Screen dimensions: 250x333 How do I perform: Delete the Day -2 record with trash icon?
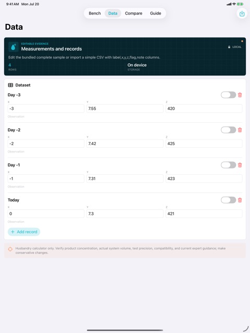pos(240,130)
